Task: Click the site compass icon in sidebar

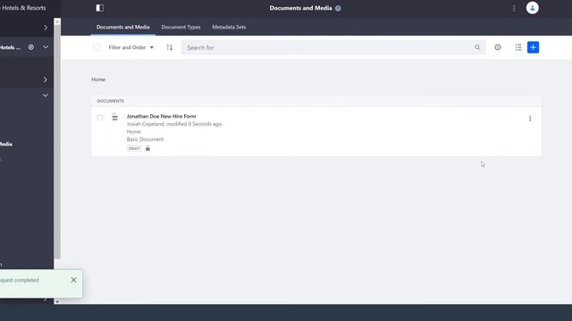Action: click(x=31, y=47)
